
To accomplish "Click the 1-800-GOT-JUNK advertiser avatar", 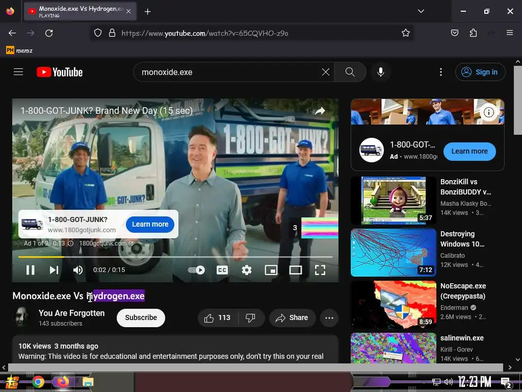I will pyautogui.click(x=372, y=150).
